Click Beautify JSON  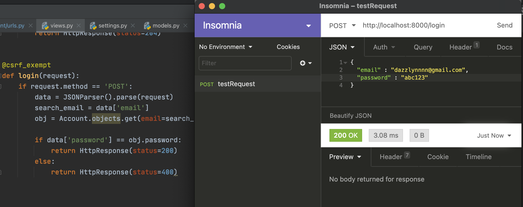350,116
